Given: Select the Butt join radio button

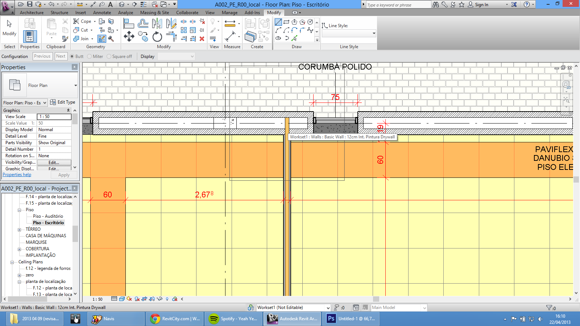Looking at the screenshot, I should pos(72,57).
